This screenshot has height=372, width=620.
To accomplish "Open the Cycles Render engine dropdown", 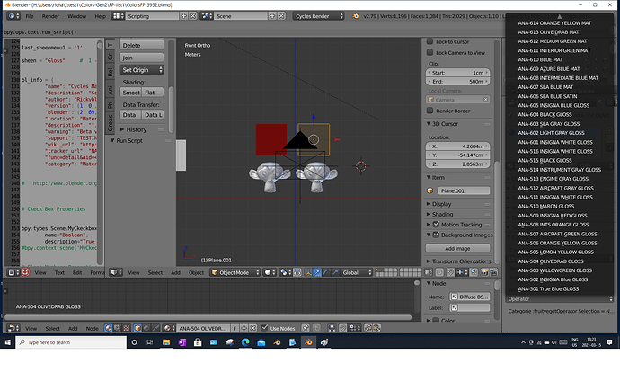I will 319,16.
